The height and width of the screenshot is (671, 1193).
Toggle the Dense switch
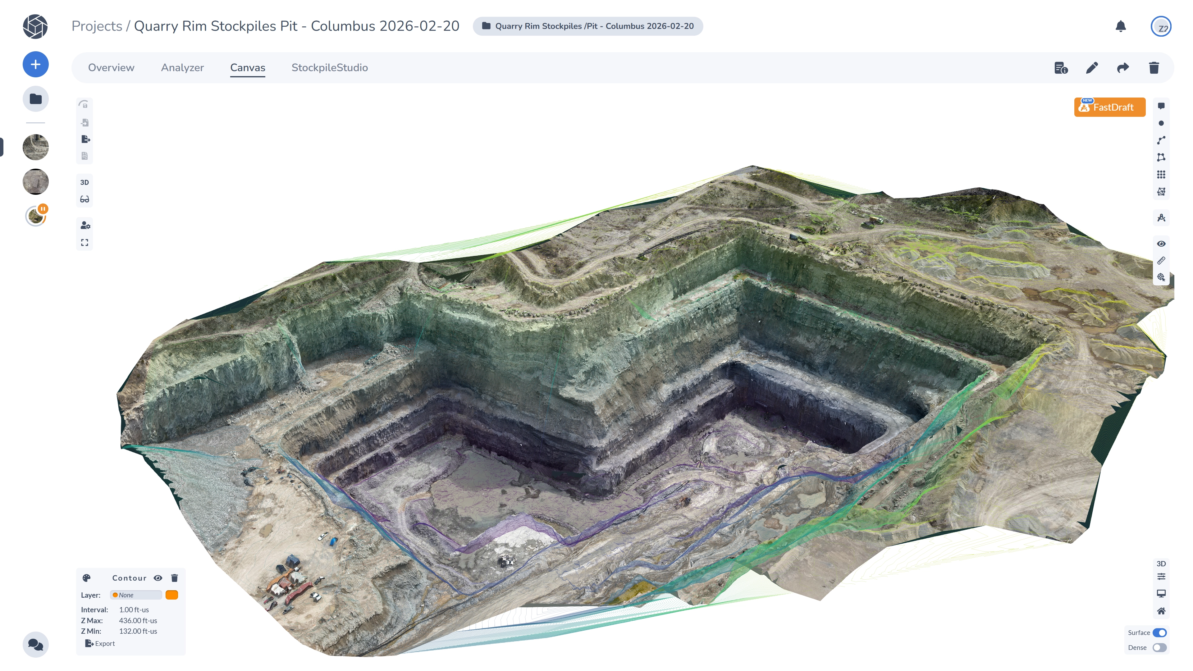1159,647
